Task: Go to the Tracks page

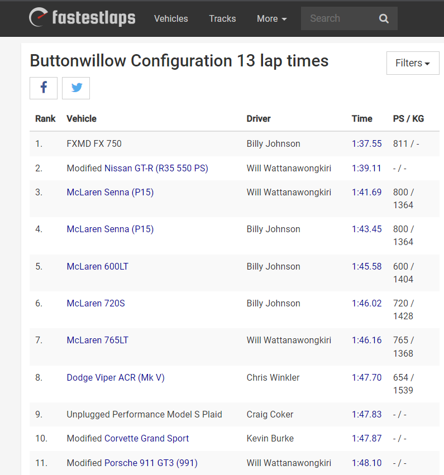Action: point(222,18)
